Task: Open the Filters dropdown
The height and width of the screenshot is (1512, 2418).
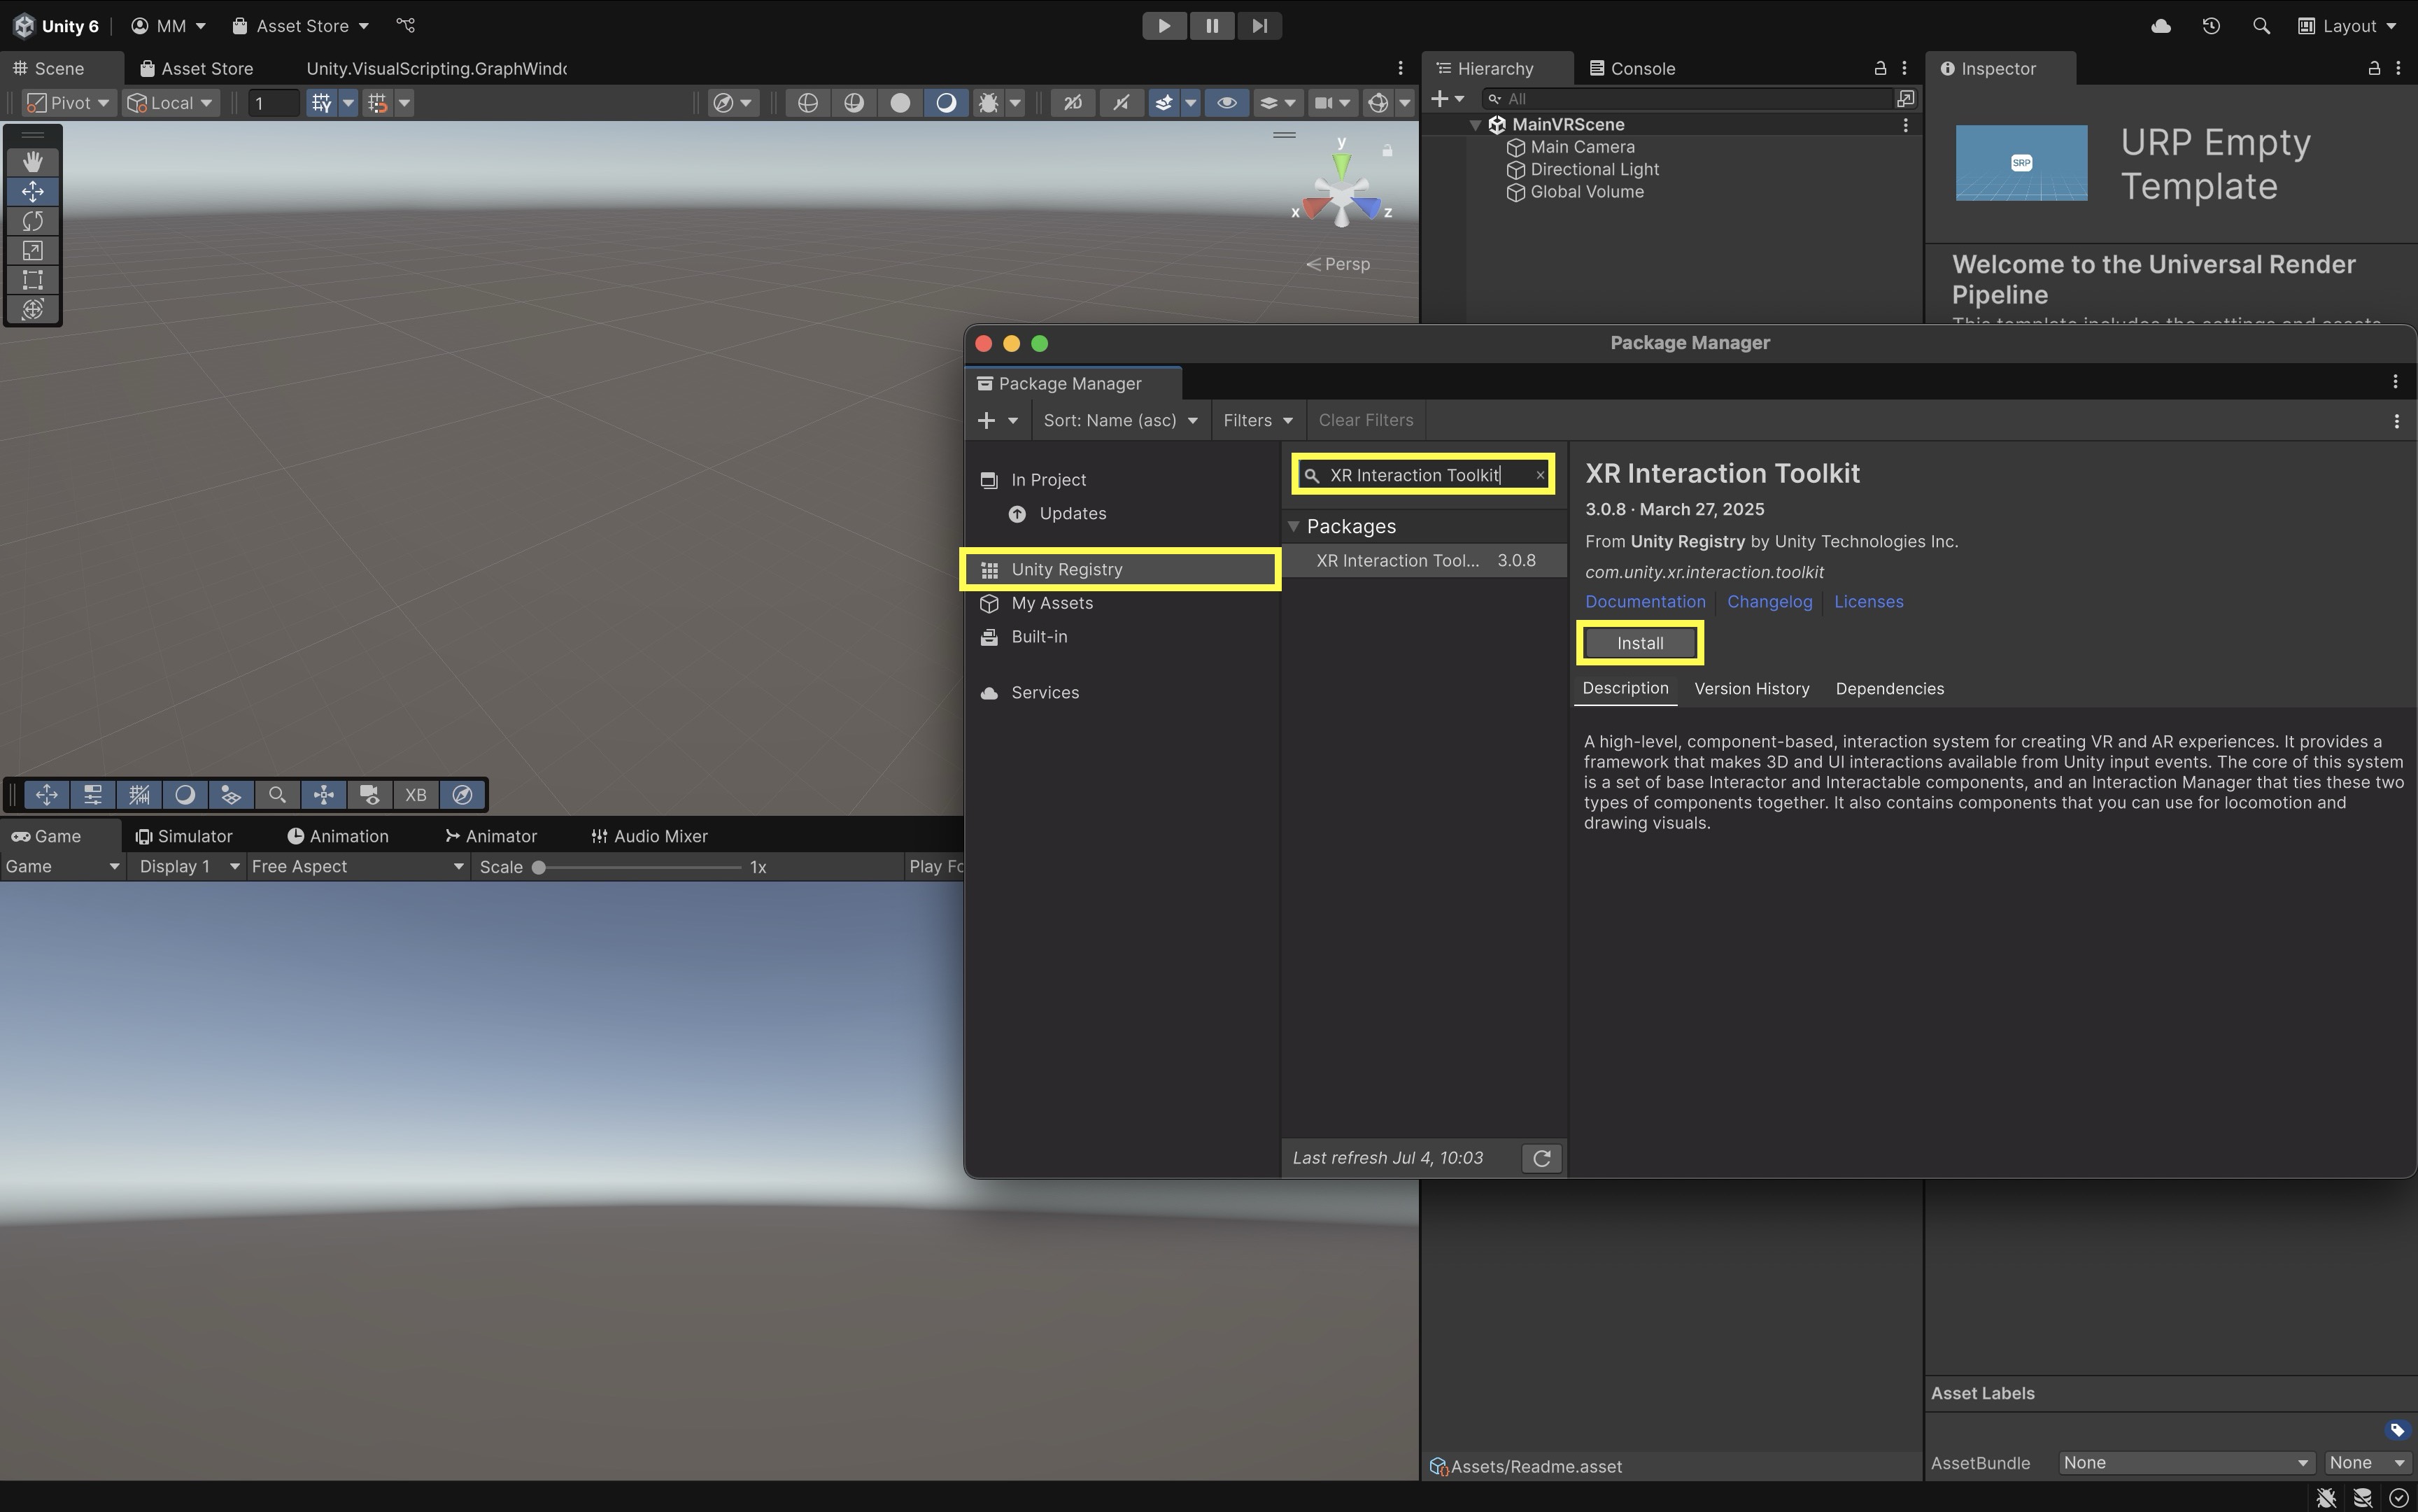Action: point(1257,420)
